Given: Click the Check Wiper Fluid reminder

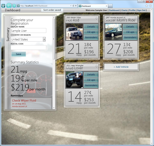Looking at the screenshot, I should coord(31,103).
